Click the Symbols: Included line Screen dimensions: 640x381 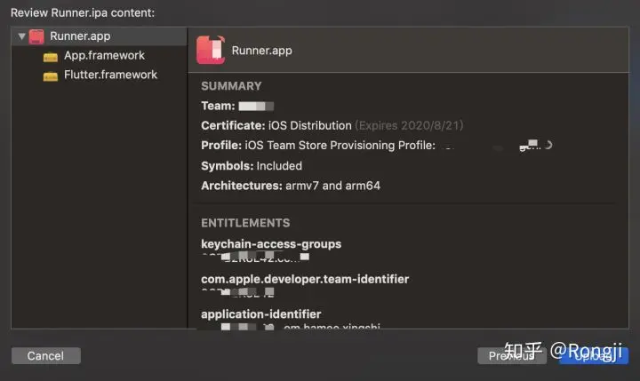tap(252, 166)
